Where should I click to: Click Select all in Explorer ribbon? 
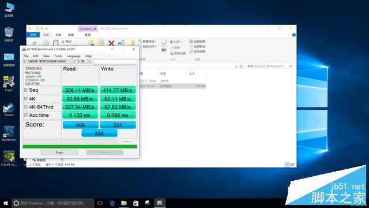point(197,42)
